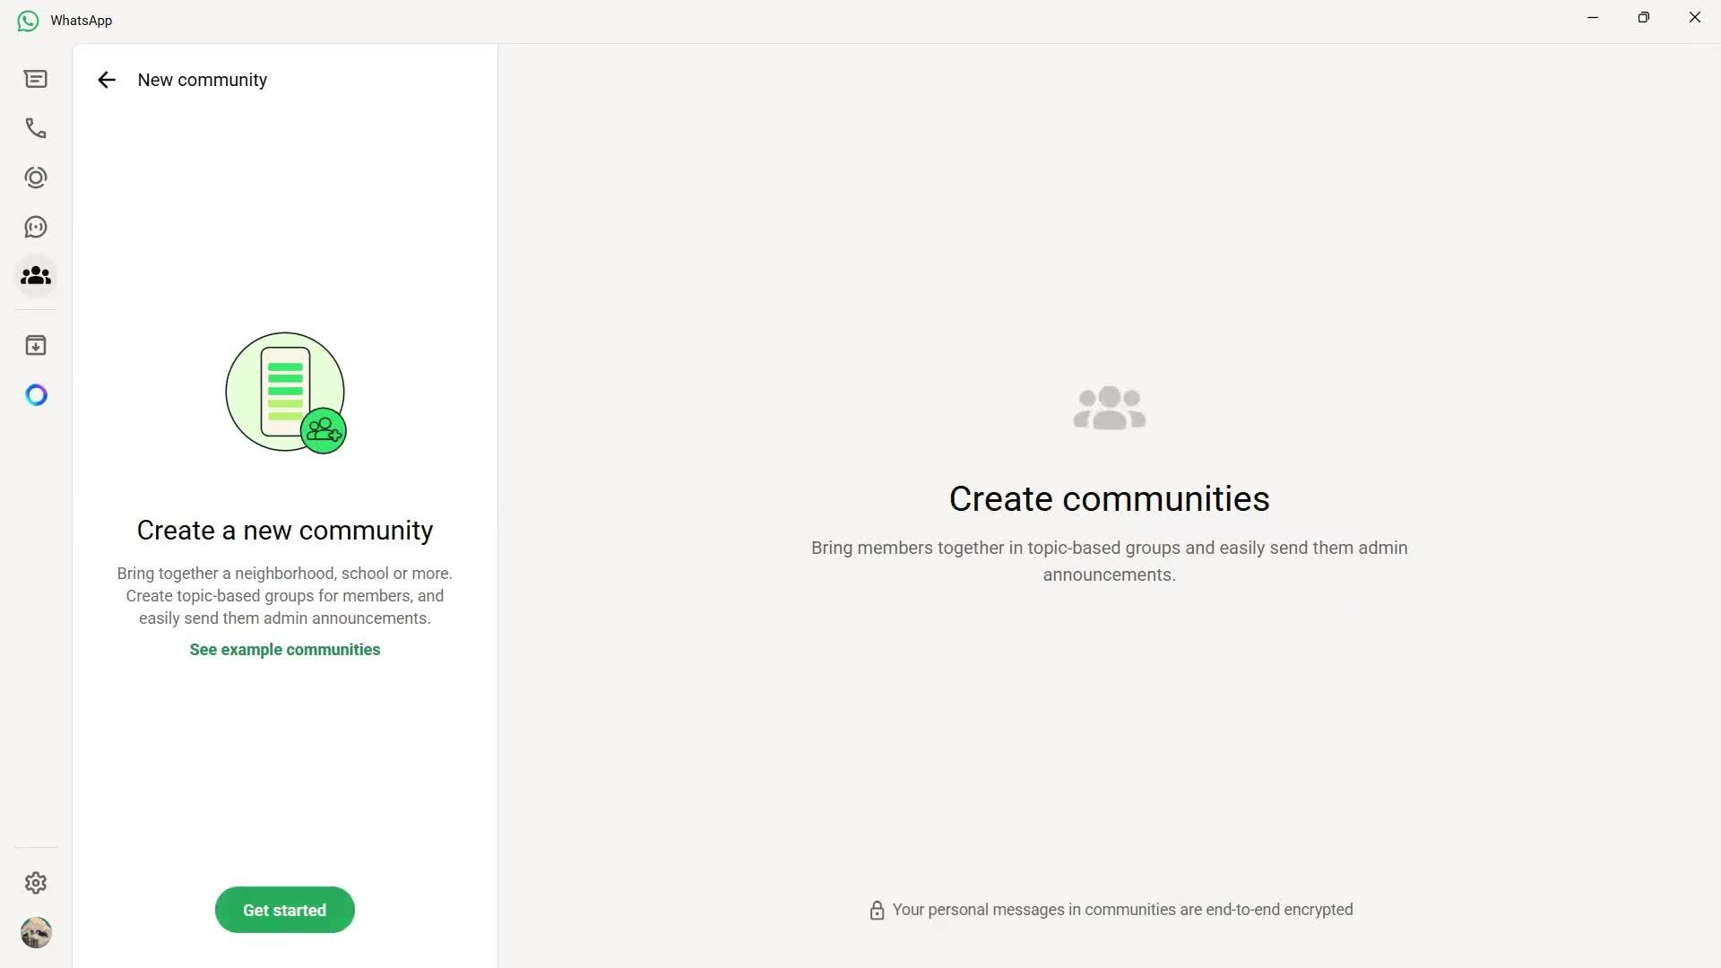Click the create community illustration

284,393
